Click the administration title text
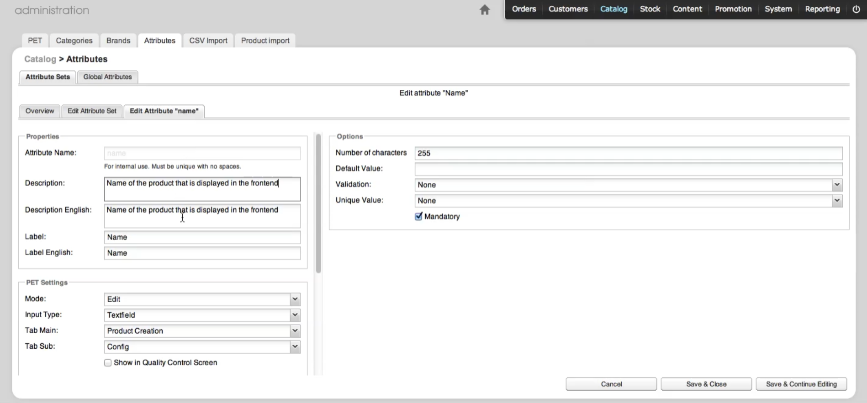This screenshot has width=867, height=403. (52, 10)
